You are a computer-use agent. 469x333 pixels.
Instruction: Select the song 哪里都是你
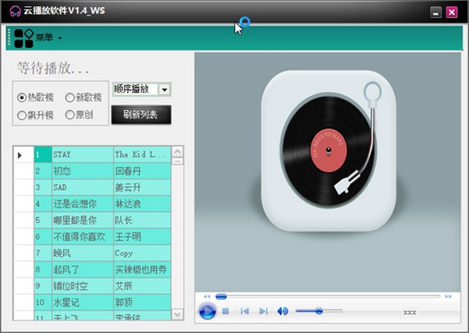(x=83, y=220)
